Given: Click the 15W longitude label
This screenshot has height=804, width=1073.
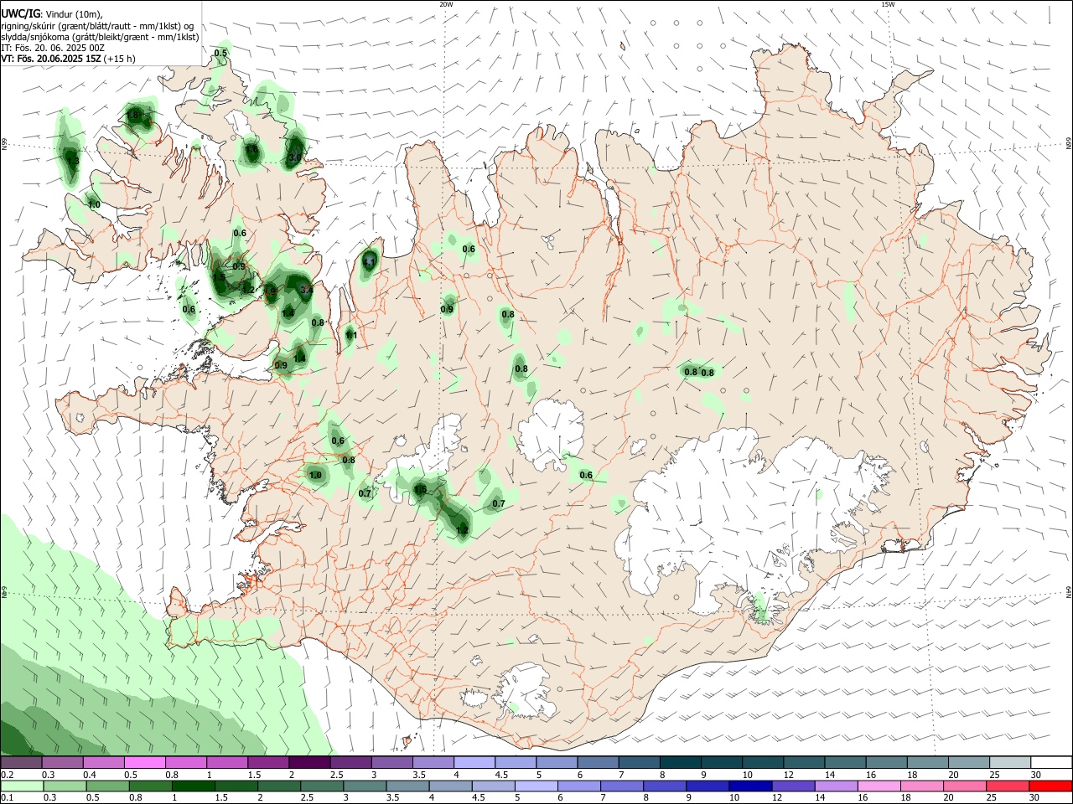Looking at the screenshot, I should [x=888, y=4].
